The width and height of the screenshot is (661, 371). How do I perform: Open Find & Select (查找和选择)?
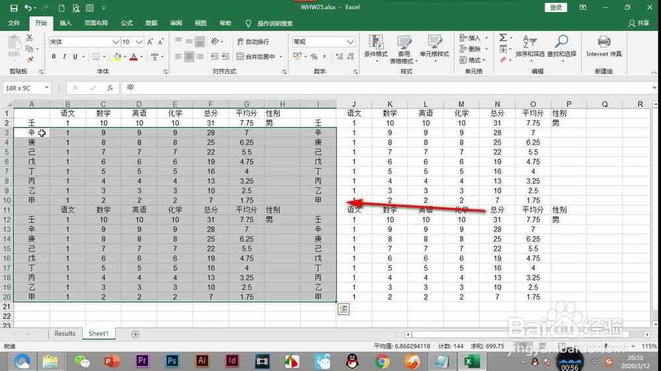pos(561,48)
